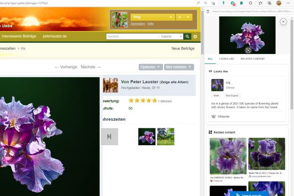Open browser Collections icon
The height and width of the screenshot is (196, 294).
268,3
